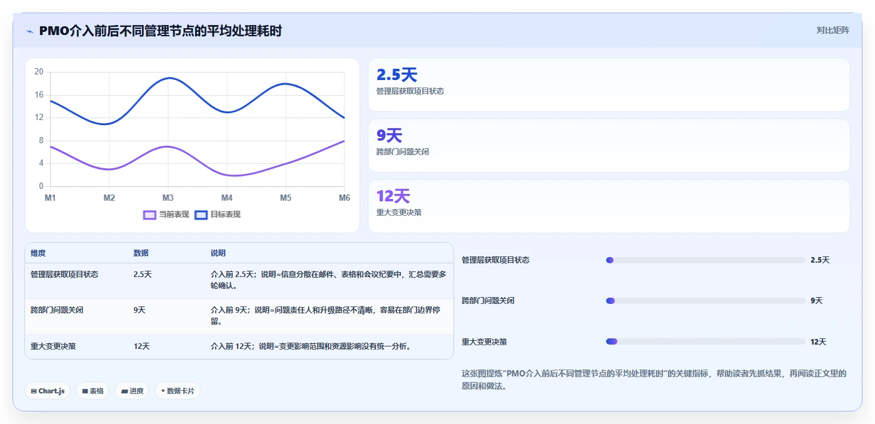Click the M6 axis label

344,198
